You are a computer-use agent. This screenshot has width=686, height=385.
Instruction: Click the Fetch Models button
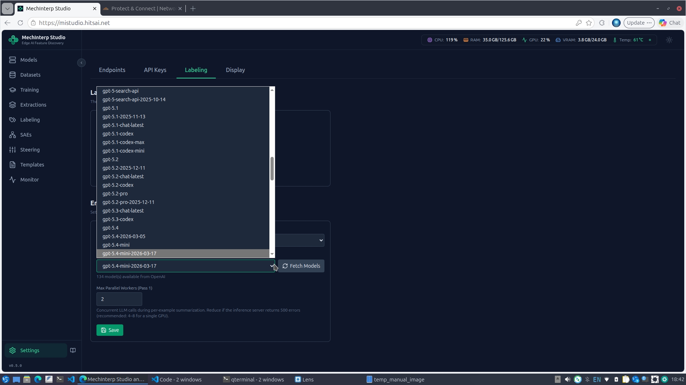301,266
